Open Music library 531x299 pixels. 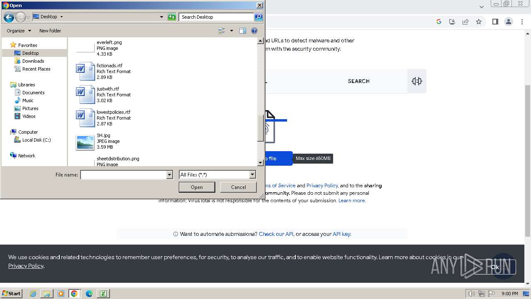tap(28, 100)
